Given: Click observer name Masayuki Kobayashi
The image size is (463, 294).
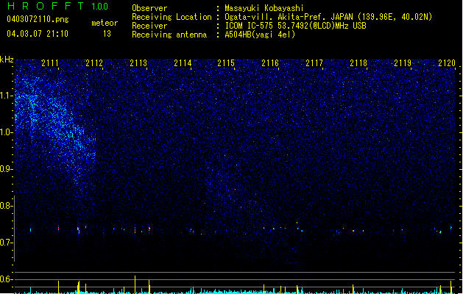Looking at the screenshot, I should coord(264,8).
